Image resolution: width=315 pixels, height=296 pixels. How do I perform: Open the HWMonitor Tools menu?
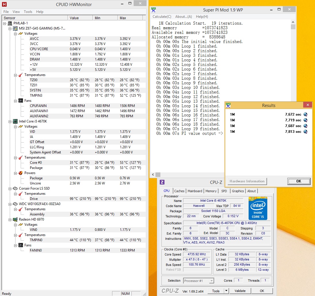tap(28, 12)
